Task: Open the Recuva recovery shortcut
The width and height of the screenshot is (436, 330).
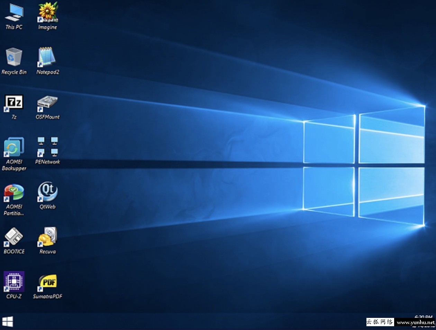Action: coord(47,241)
